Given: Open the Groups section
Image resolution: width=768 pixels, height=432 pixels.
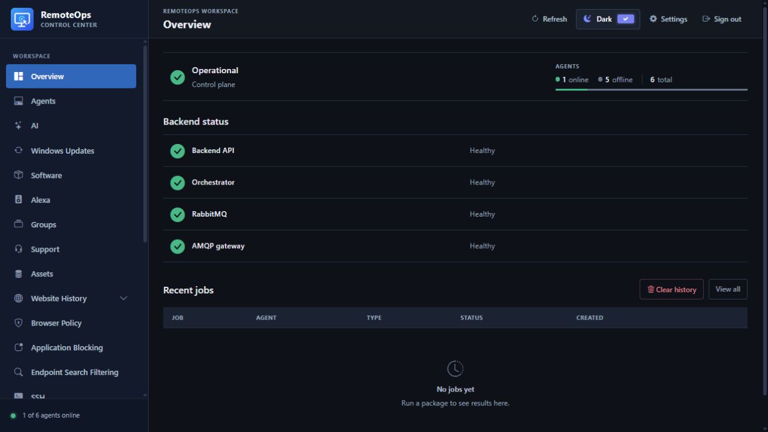Looking at the screenshot, I should [x=71, y=224].
